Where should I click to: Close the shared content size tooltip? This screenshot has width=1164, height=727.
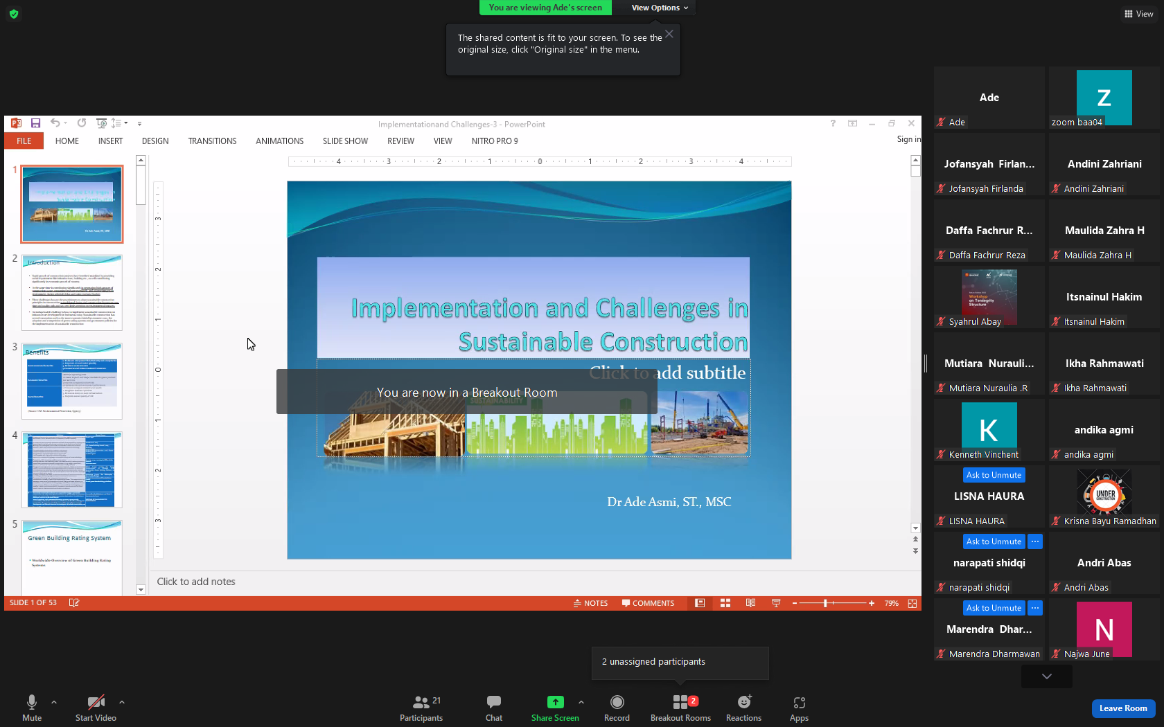[x=669, y=34]
